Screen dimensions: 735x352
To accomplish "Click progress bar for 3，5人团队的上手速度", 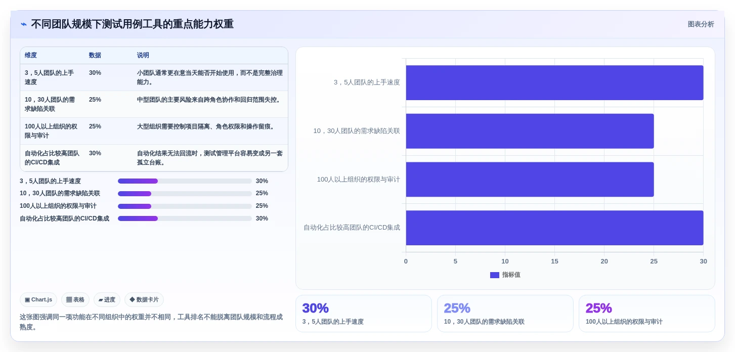I will (185, 181).
